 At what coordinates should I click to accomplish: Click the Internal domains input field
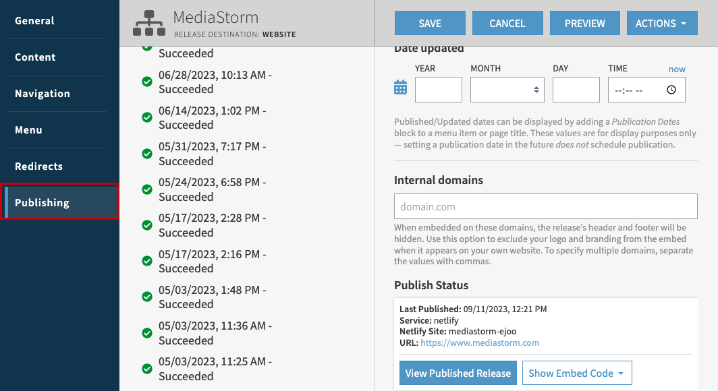coord(545,206)
